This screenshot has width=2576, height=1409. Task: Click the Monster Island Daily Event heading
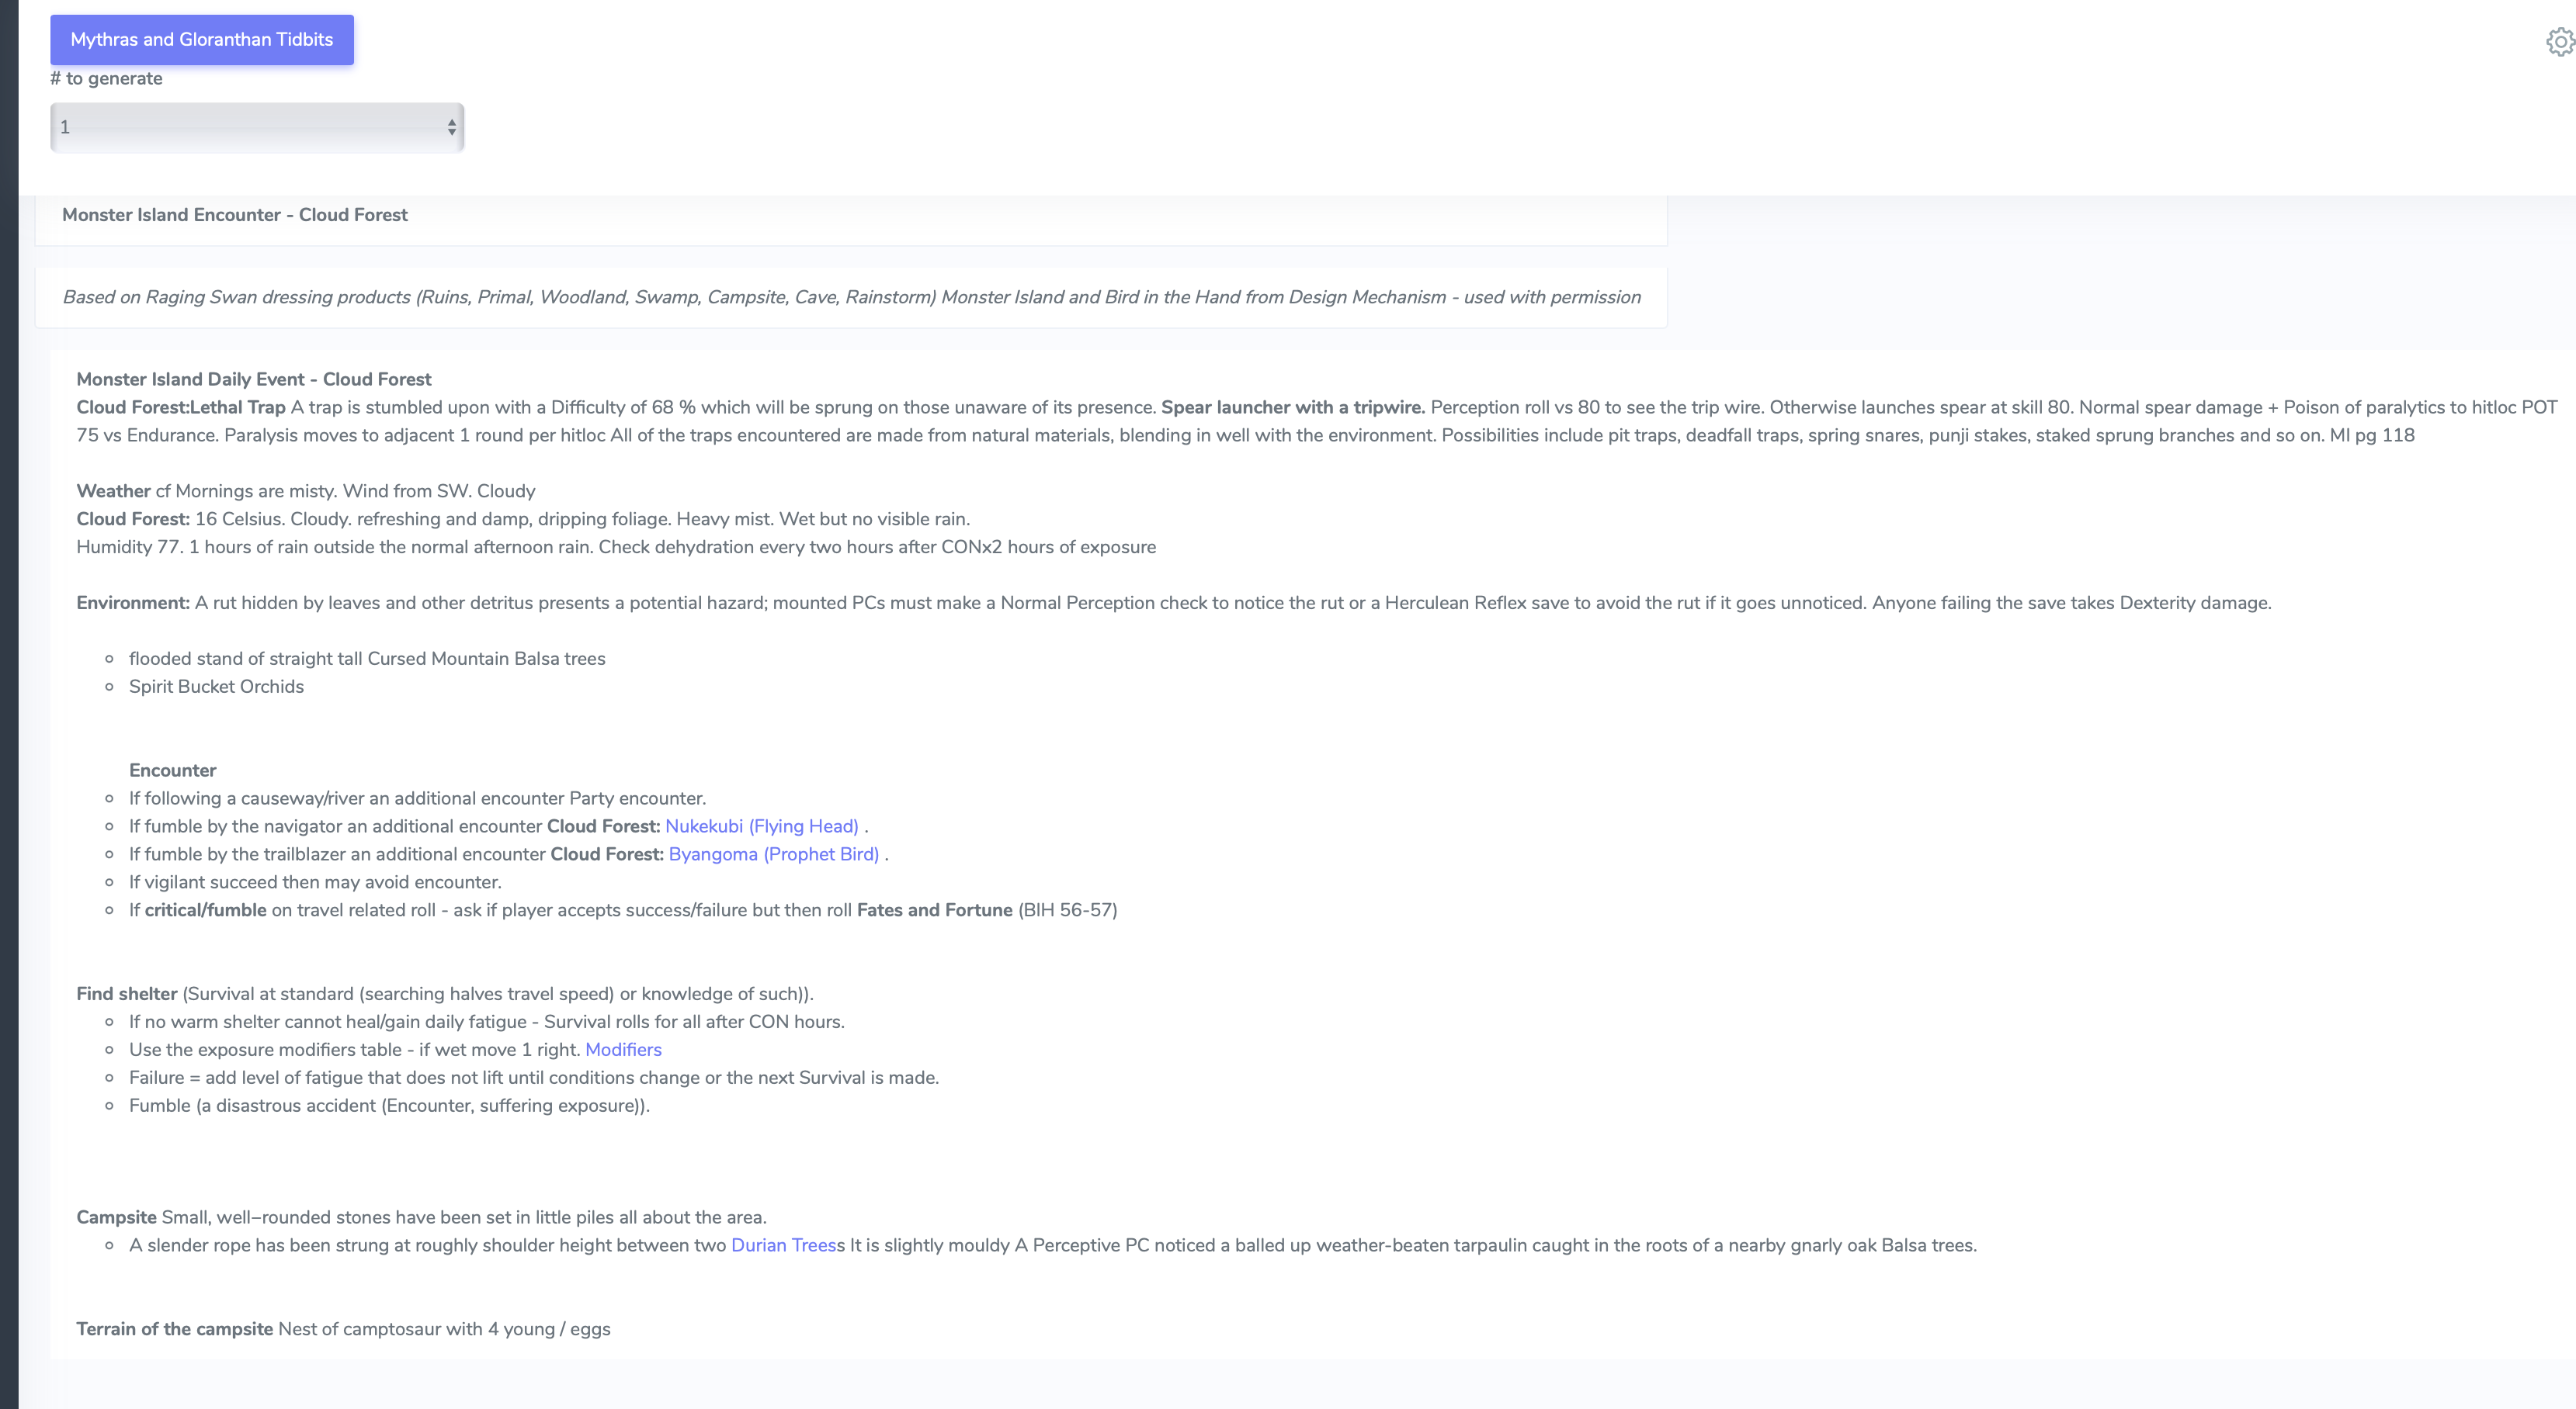point(254,379)
